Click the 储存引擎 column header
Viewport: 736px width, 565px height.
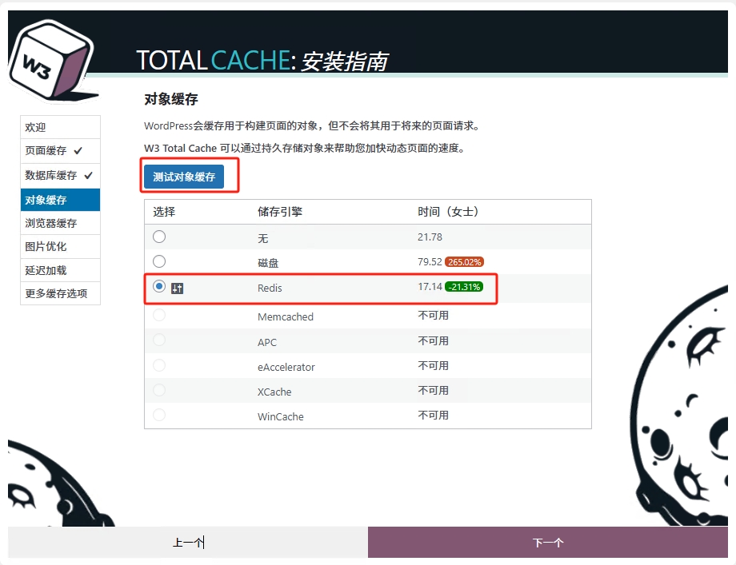coord(280,212)
